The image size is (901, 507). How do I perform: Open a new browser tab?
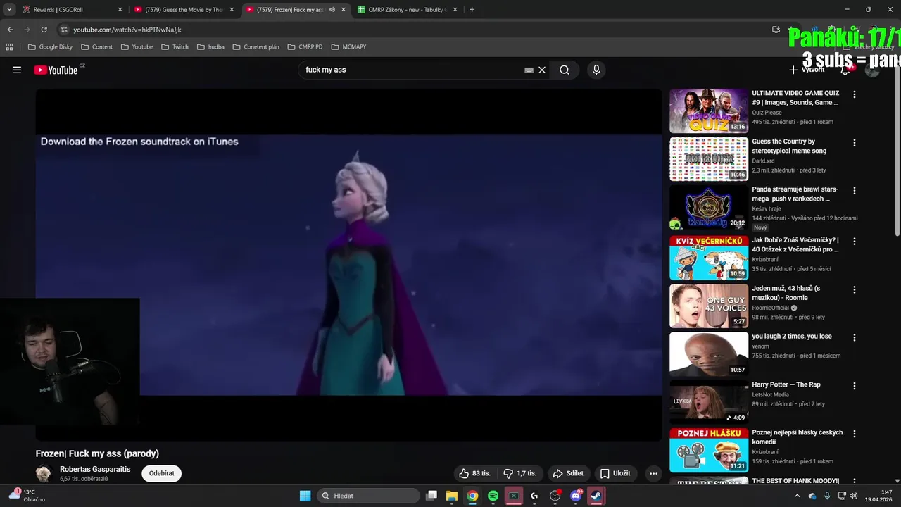click(x=472, y=10)
